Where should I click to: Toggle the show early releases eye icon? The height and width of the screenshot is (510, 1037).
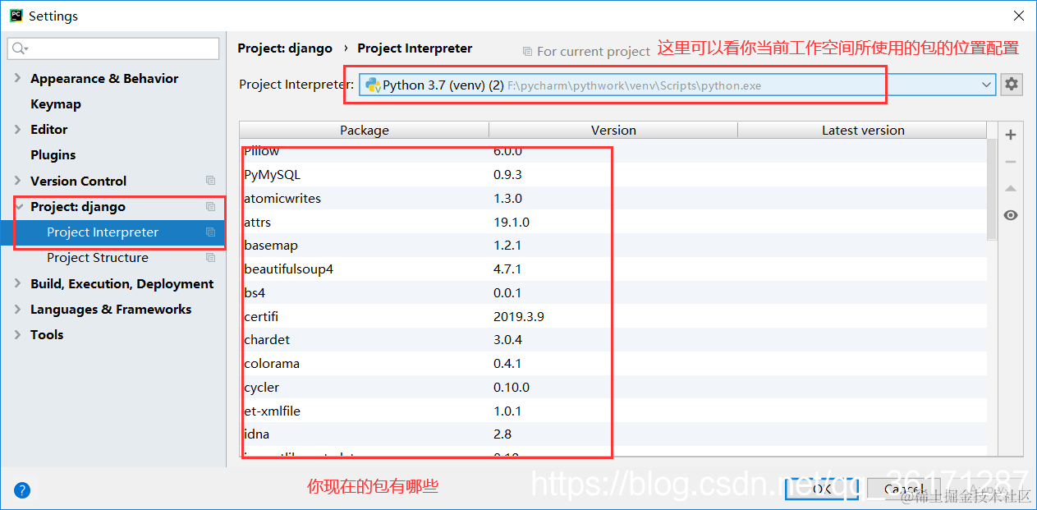click(x=1011, y=215)
